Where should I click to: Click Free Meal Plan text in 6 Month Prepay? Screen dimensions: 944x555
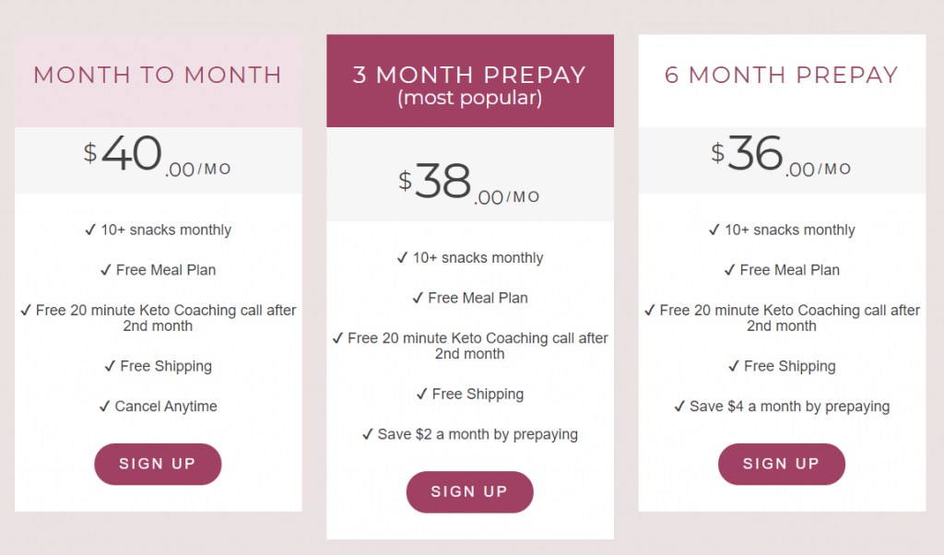click(790, 270)
